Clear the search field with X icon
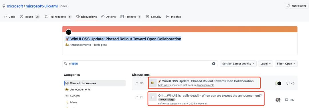Screen dimensions: 309x108 [x=214, y=64]
